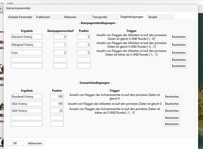203x149 pixels.
Task: Click the Marginal Victory result field
Action: click(27, 45)
